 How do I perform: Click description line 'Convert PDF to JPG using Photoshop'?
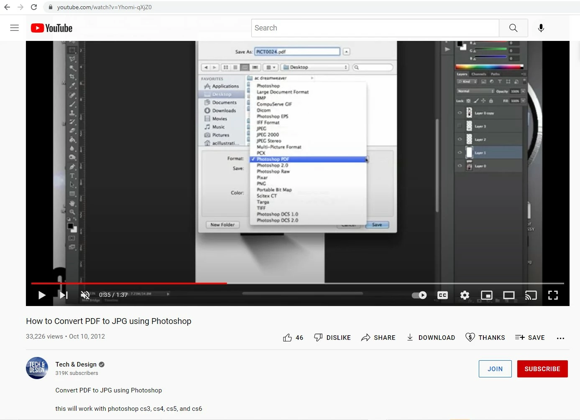(109, 390)
